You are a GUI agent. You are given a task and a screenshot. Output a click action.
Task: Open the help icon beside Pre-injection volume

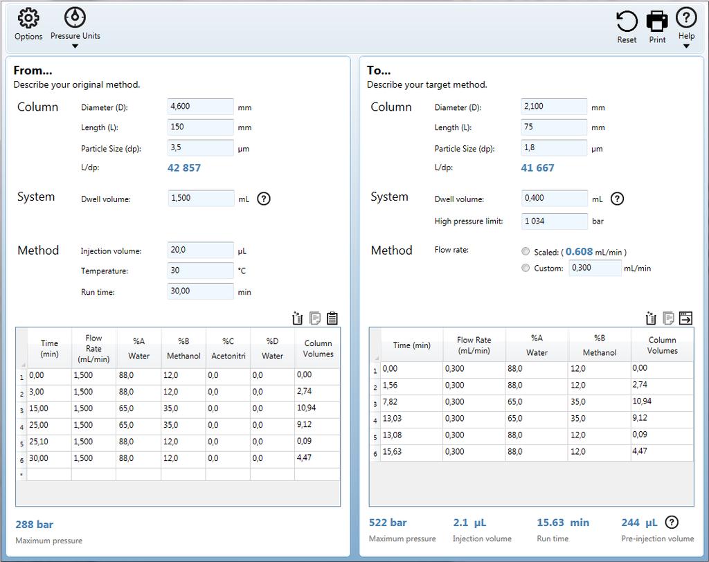tap(672, 523)
